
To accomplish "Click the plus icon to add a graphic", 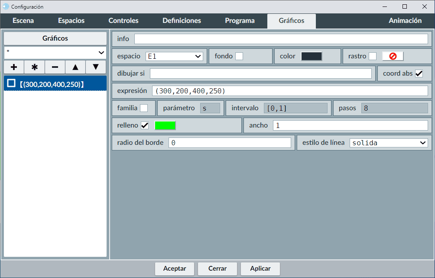I will point(14,67).
